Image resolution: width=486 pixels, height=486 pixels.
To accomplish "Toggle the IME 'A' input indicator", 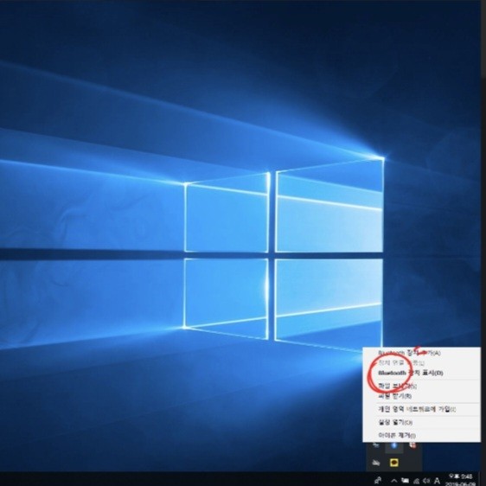I will 437,481.
